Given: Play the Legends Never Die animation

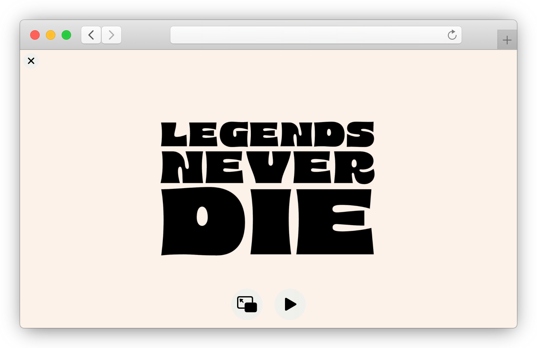Looking at the screenshot, I should pyautogui.click(x=290, y=304).
